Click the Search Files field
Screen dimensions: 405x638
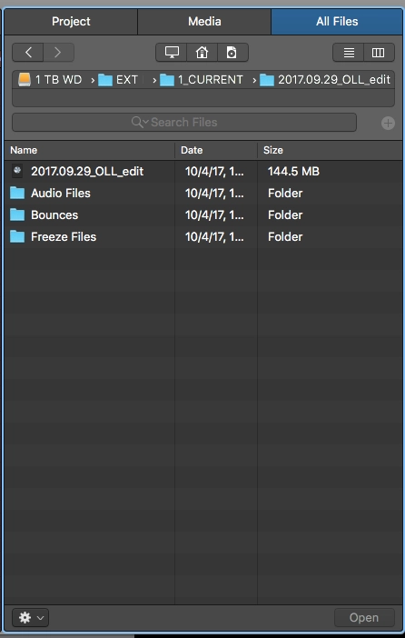(x=184, y=122)
